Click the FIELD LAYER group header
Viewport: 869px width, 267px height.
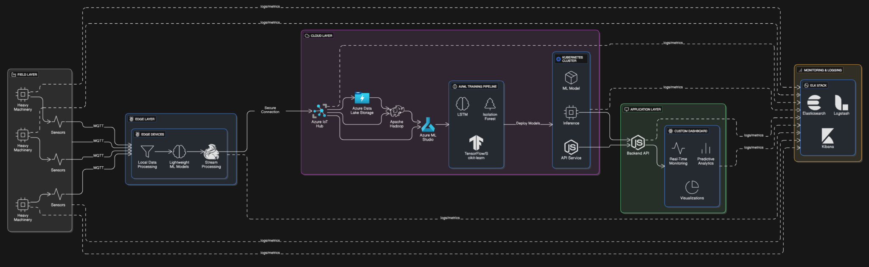(x=24, y=74)
